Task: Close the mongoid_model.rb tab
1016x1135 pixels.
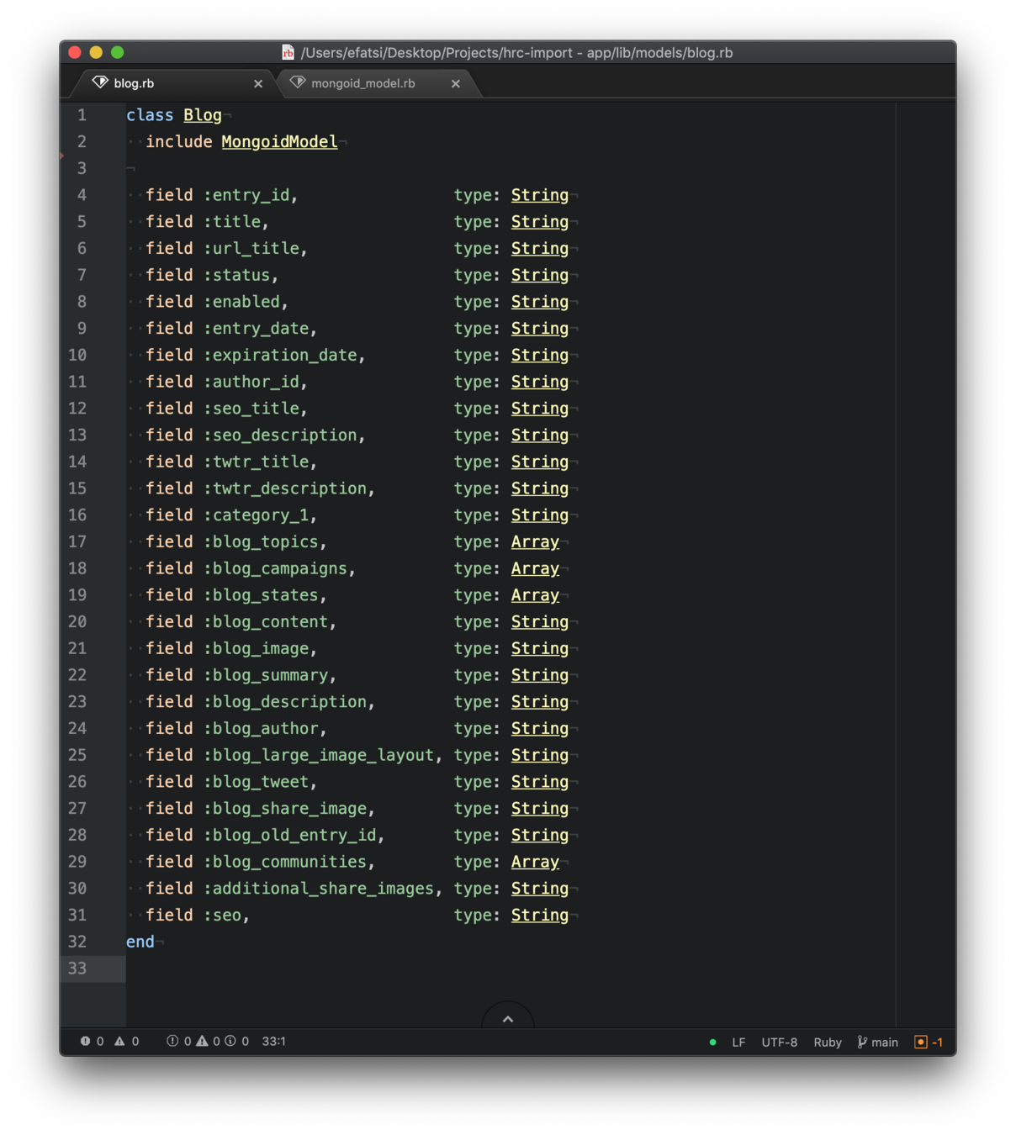Action: tap(456, 84)
